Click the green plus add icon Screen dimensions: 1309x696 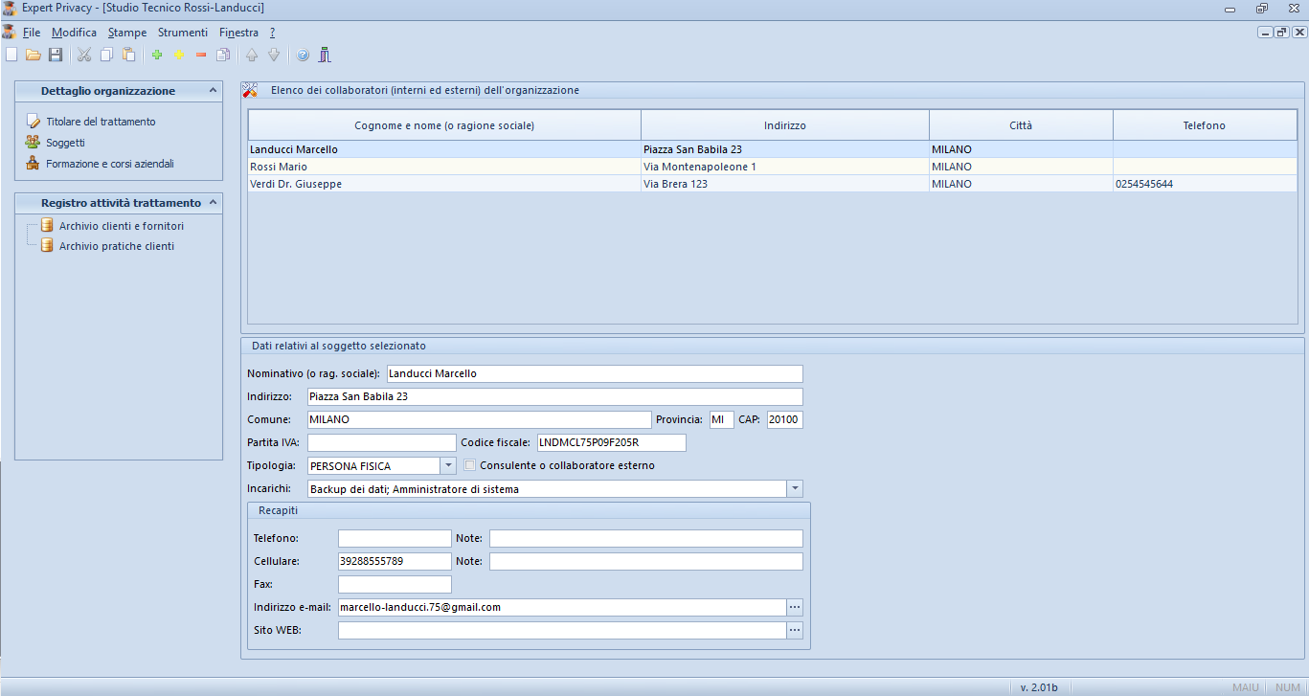[157, 56]
